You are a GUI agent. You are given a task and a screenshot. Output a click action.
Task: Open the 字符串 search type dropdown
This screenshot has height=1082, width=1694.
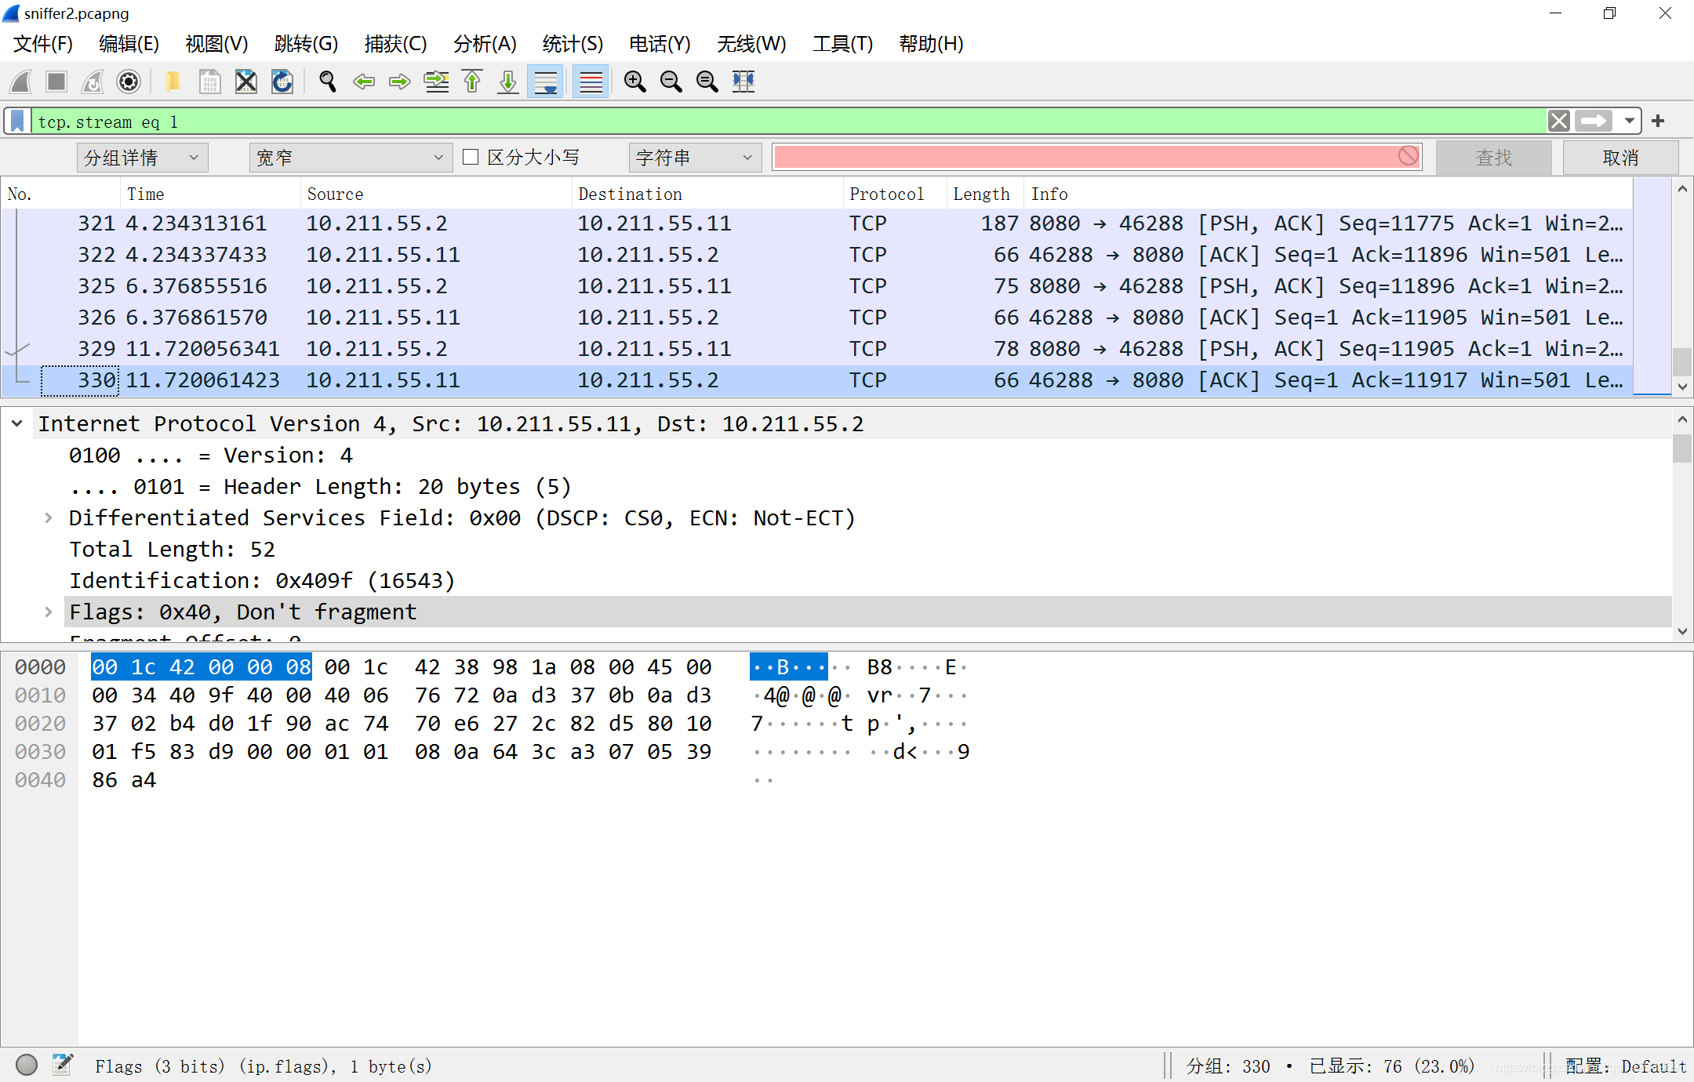695,158
